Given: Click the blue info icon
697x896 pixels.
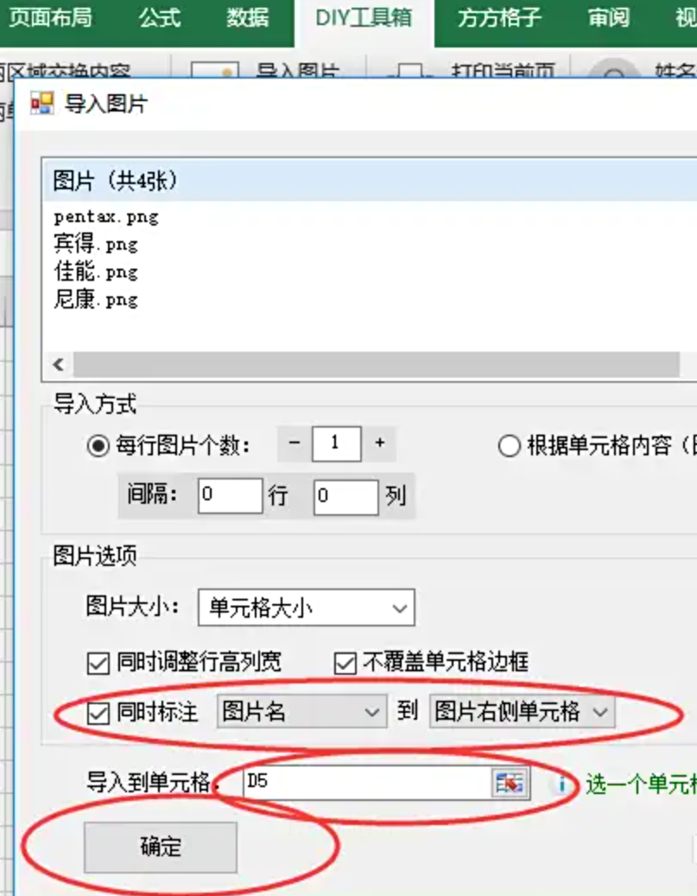Looking at the screenshot, I should click(x=561, y=785).
